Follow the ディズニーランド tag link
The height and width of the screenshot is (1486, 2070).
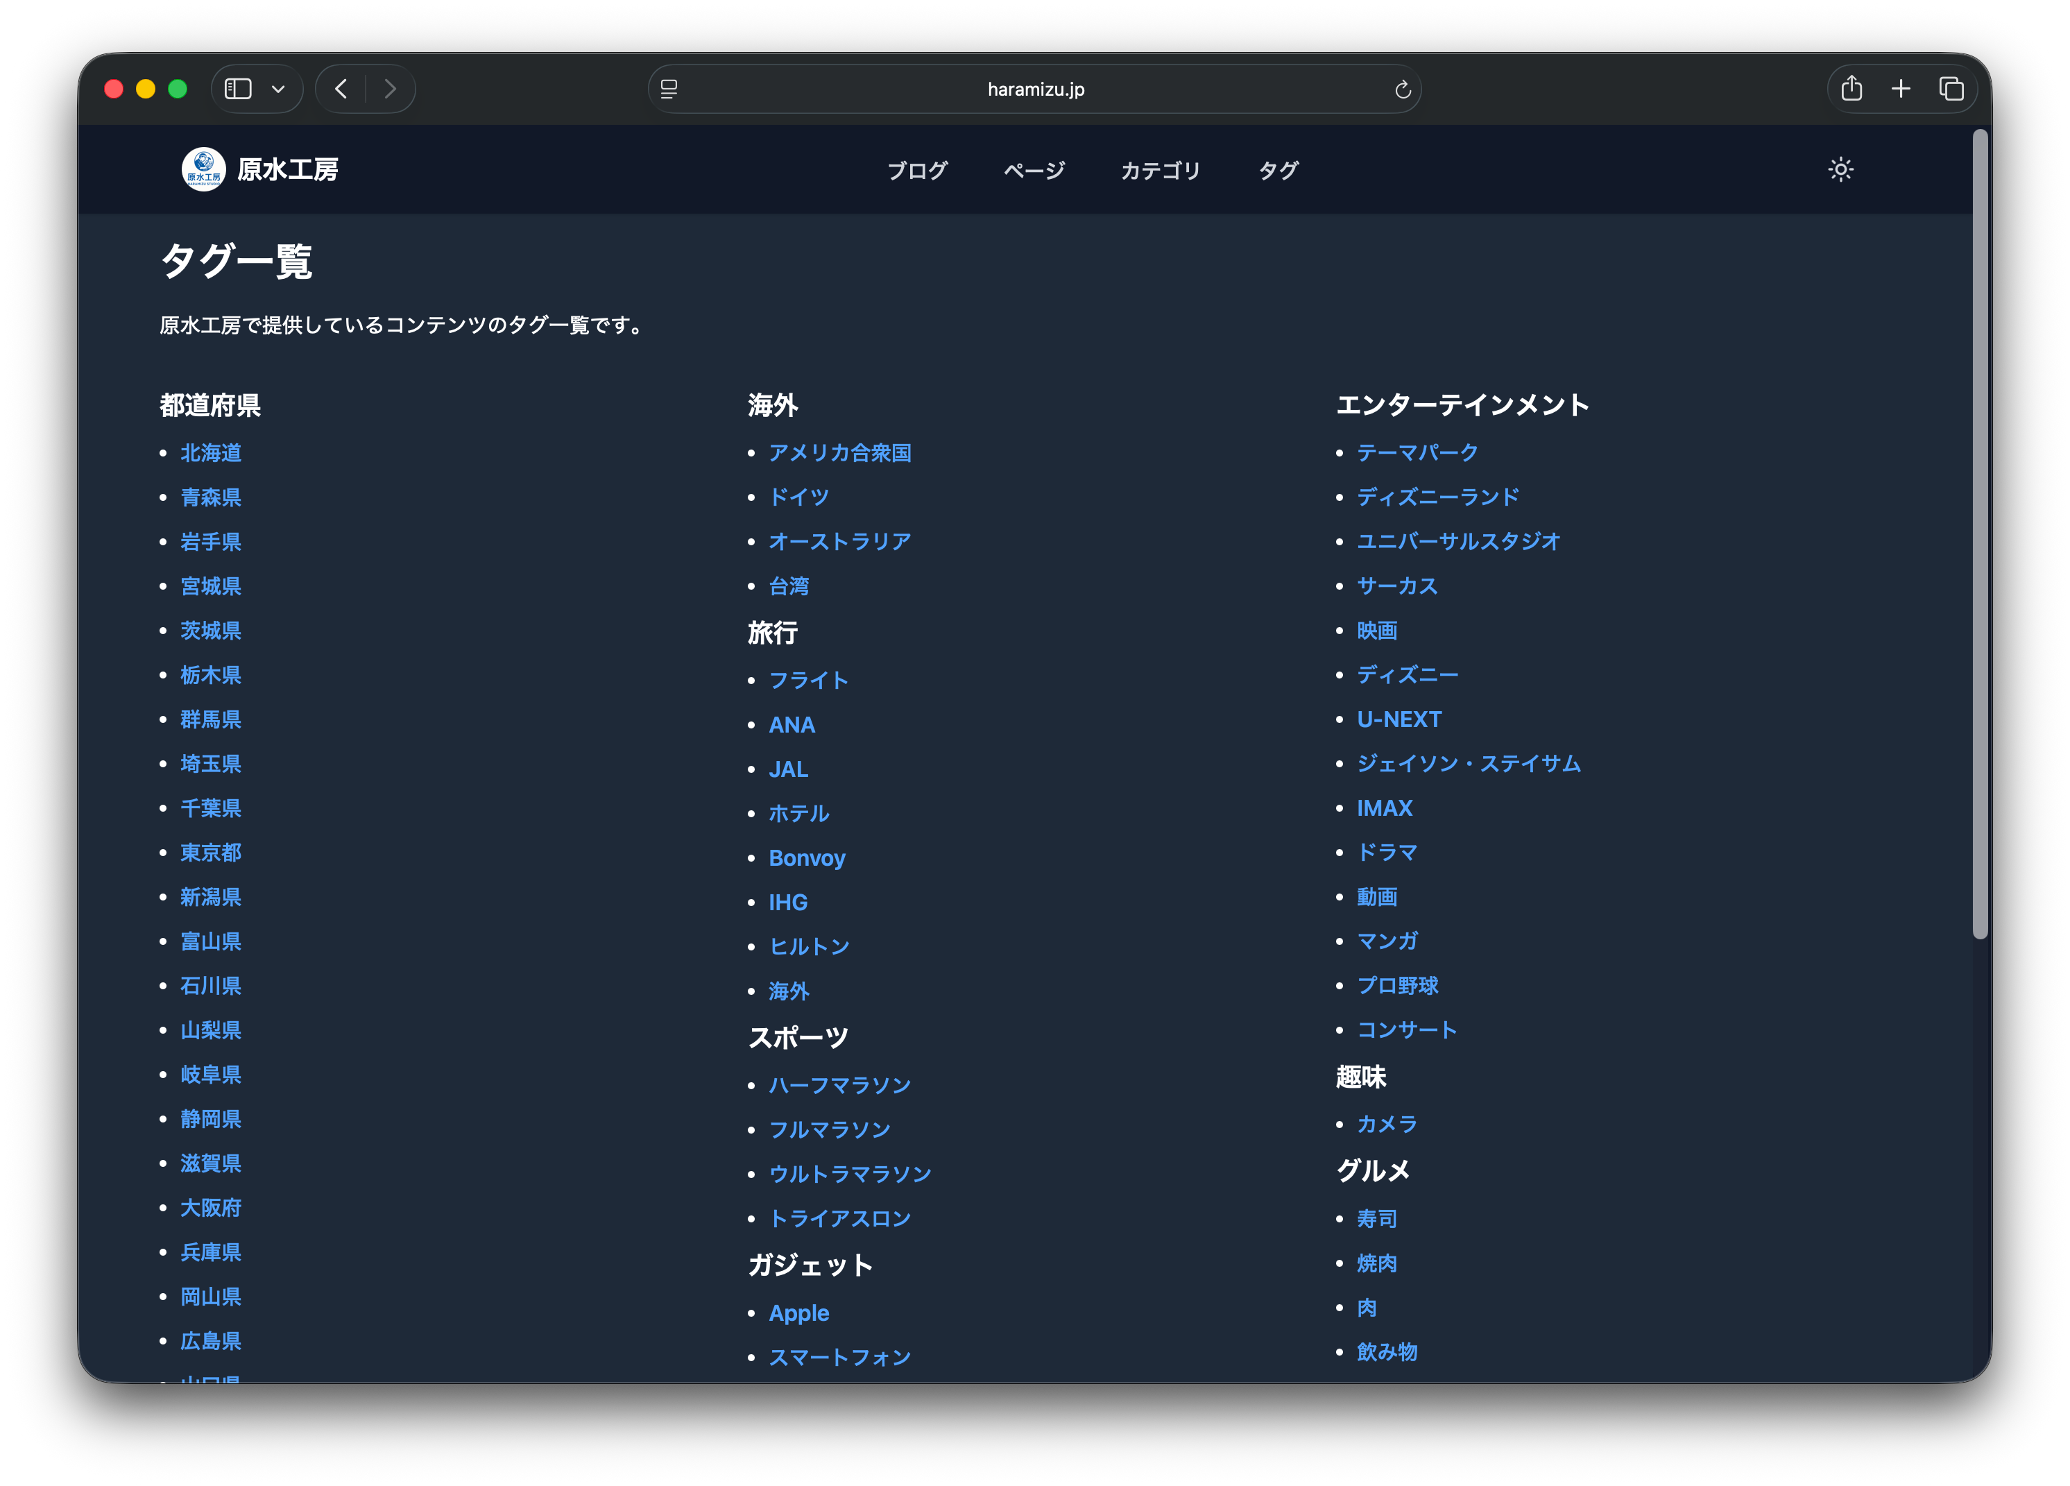coord(1437,497)
